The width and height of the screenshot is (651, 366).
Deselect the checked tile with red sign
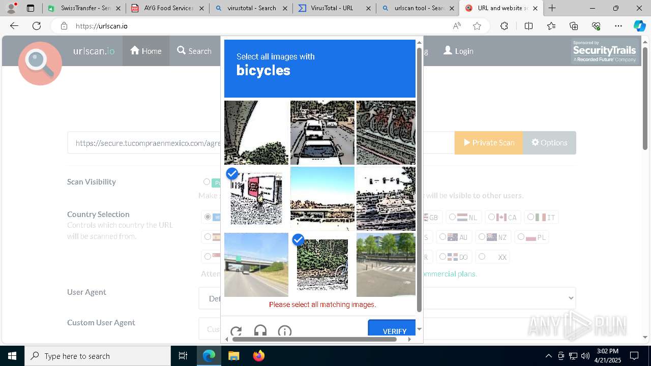[256, 199]
